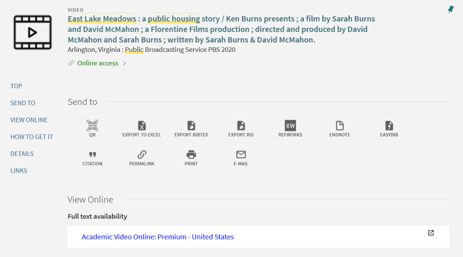Expand Online access chevron arrow
Screen dimensions: 463x257
coord(125,63)
